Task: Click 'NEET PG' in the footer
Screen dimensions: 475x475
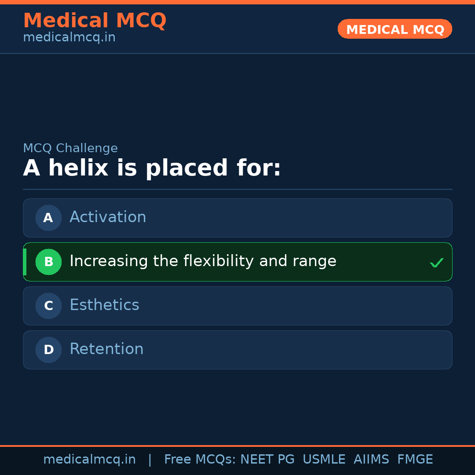Action: [x=267, y=460]
